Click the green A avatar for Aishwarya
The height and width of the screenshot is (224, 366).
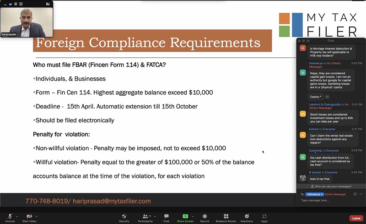click(303, 73)
